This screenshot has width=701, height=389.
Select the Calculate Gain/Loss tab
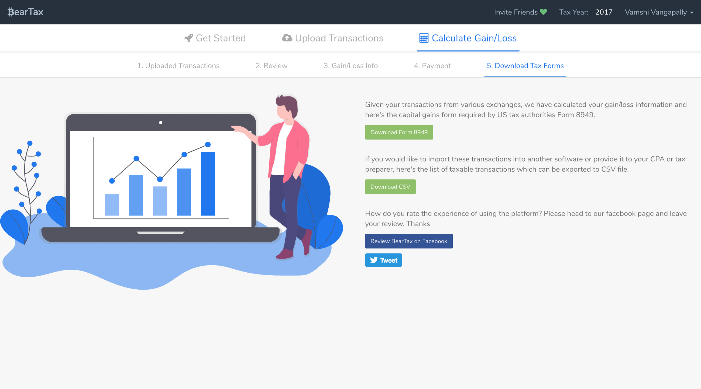[x=474, y=38]
